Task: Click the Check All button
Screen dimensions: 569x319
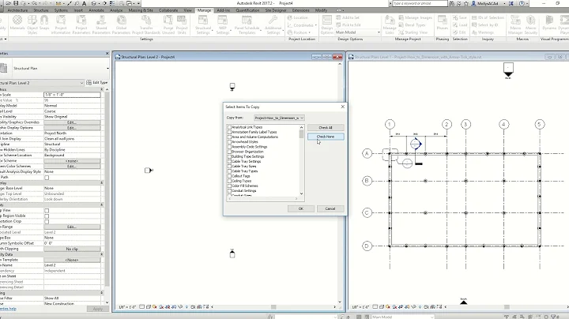Action: point(326,128)
